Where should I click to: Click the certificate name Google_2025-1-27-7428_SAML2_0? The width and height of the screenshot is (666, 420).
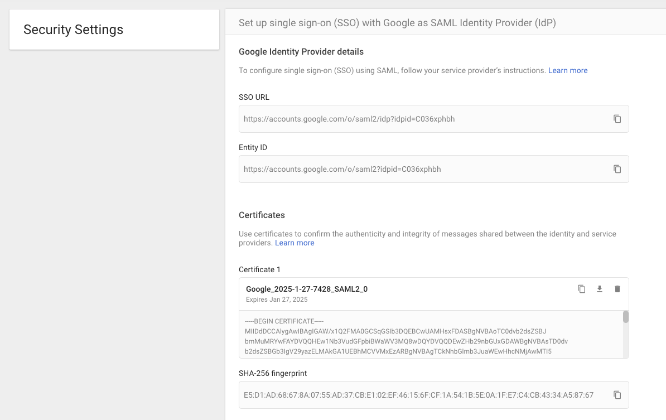point(307,289)
